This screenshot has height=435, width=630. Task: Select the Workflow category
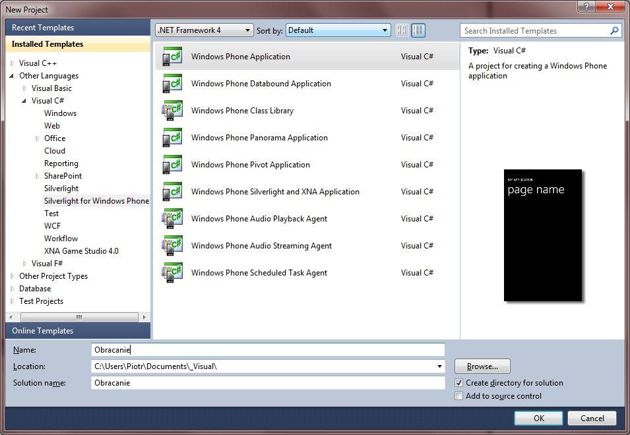pyautogui.click(x=61, y=239)
